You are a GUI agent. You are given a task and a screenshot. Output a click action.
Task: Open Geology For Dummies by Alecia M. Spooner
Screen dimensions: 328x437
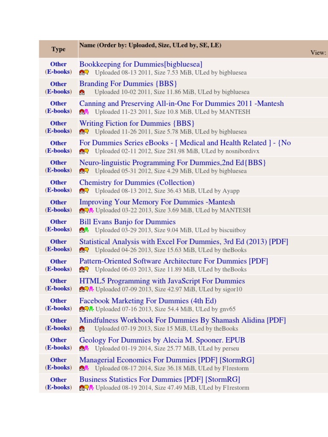162,340
